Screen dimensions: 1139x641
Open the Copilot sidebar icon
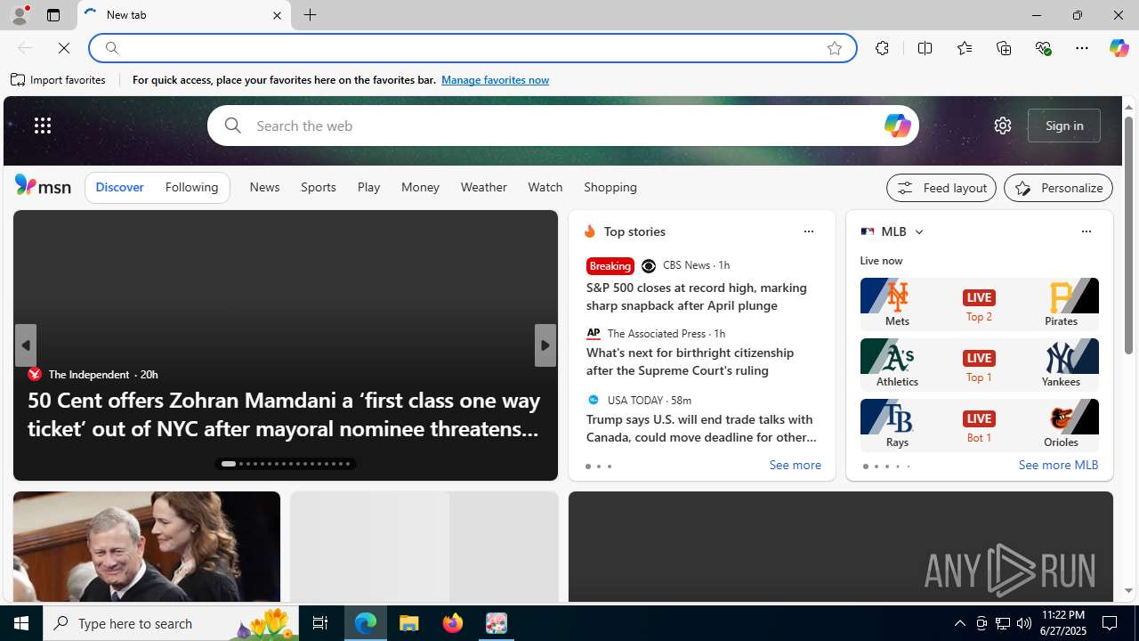pos(1119,48)
